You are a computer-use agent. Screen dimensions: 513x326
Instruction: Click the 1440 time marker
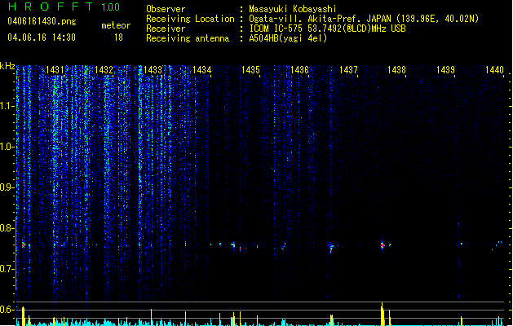click(x=494, y=69)
